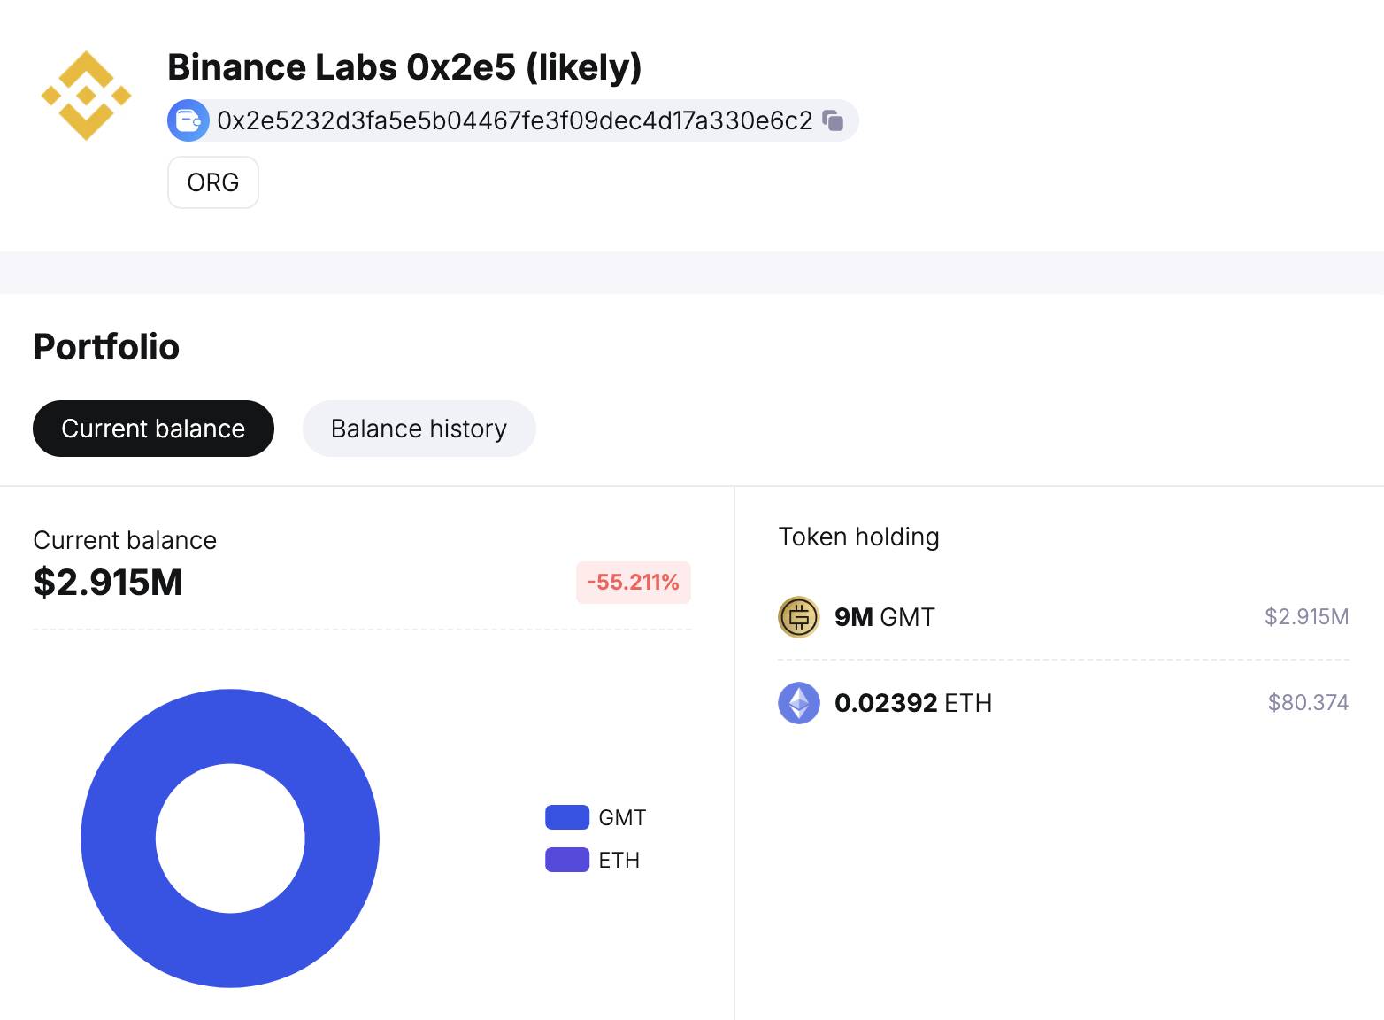This screenshot has height=1020, width=1384.
Task: Click the GMT legend label
Action: coord(622,817)
